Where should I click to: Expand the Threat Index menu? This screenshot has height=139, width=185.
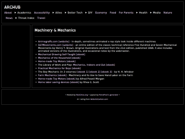coord(25,18)
